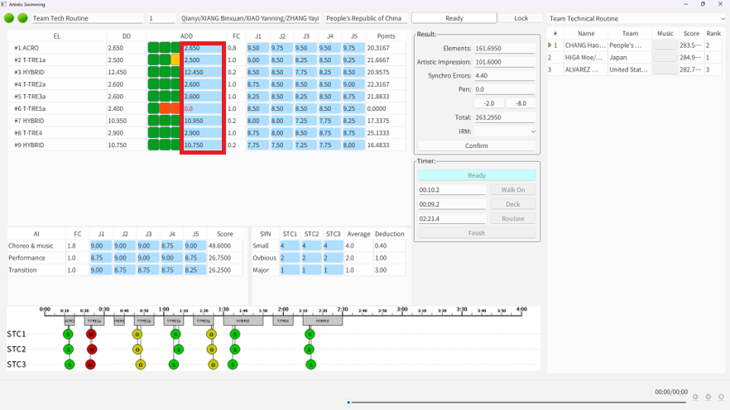Click STC2 green S marker under T-TRE3a block
Image resolution: width=730 pixels, height=410 pixels.
178,349
